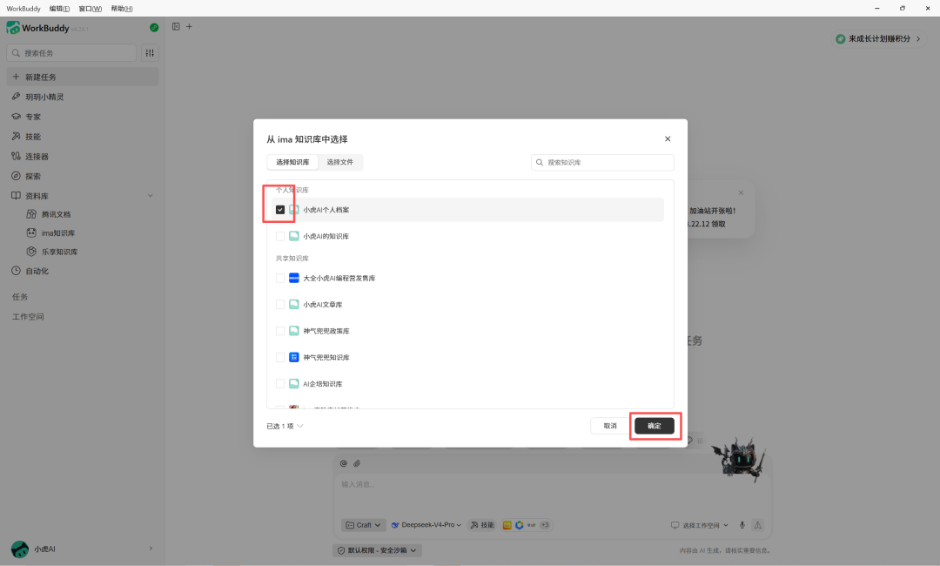Click the 确定 confirm button
The width and height of the screenshot is (940, 566).
[654, 426]
